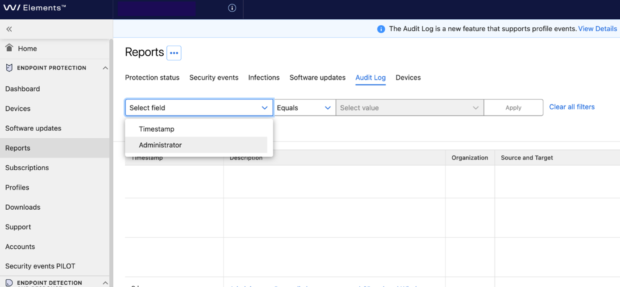Open Accounts in the sidebar
Image resolution: width=620 pixels, height=287 pixels.
[55, 247]
